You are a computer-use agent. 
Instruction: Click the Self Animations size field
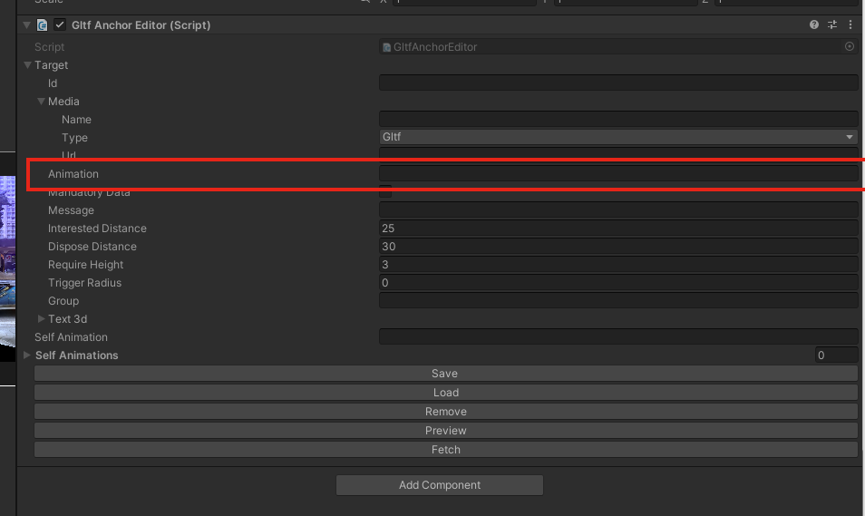[x=835, y=355]
